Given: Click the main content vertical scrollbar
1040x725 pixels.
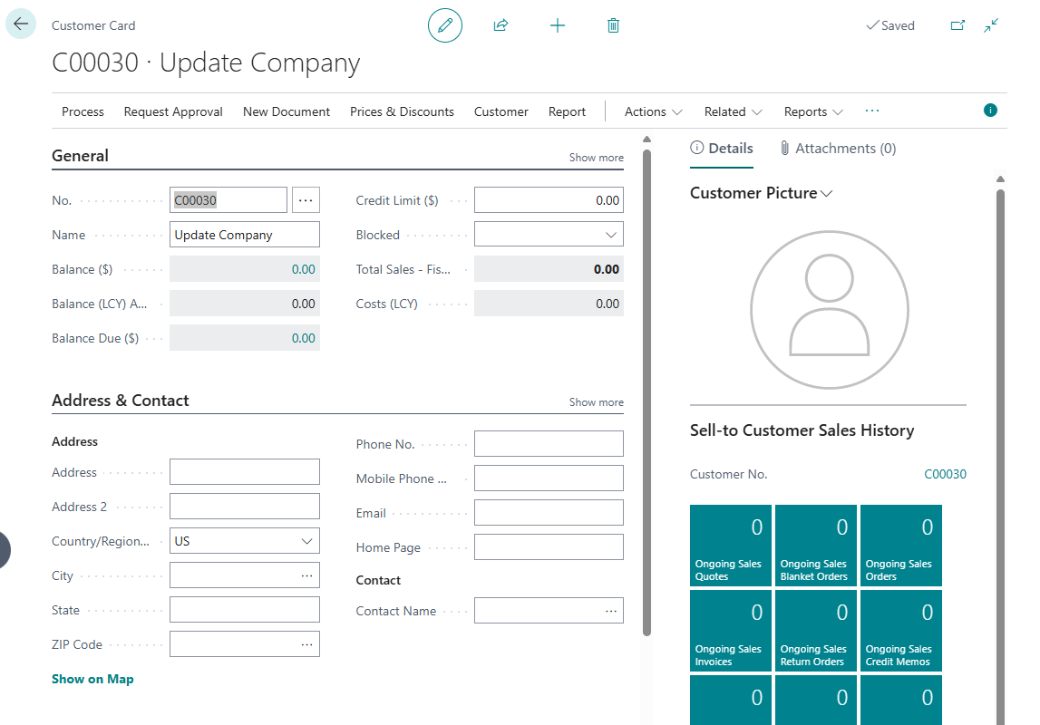Looking at the screenshot, I should click(x=646, y=392).
